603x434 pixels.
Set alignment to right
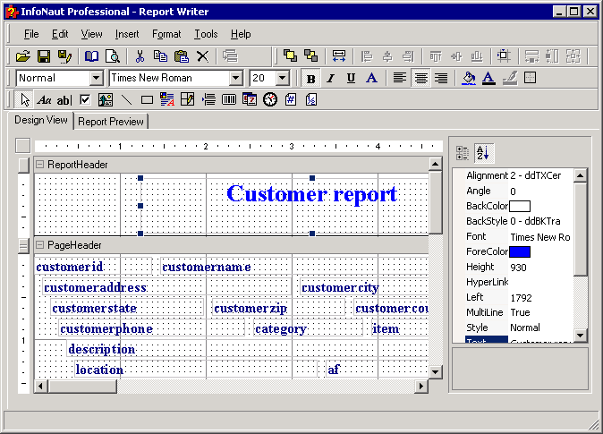[x=441, y=78]
